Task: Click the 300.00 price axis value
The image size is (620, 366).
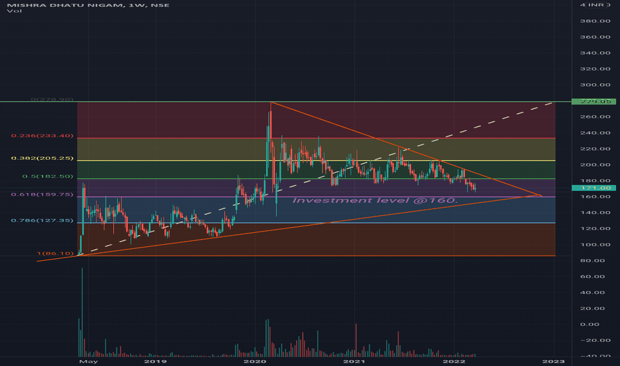Action: pos(595,85)
